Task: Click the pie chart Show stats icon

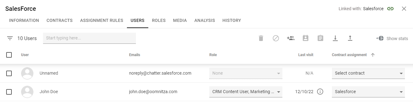Action: 380,38
